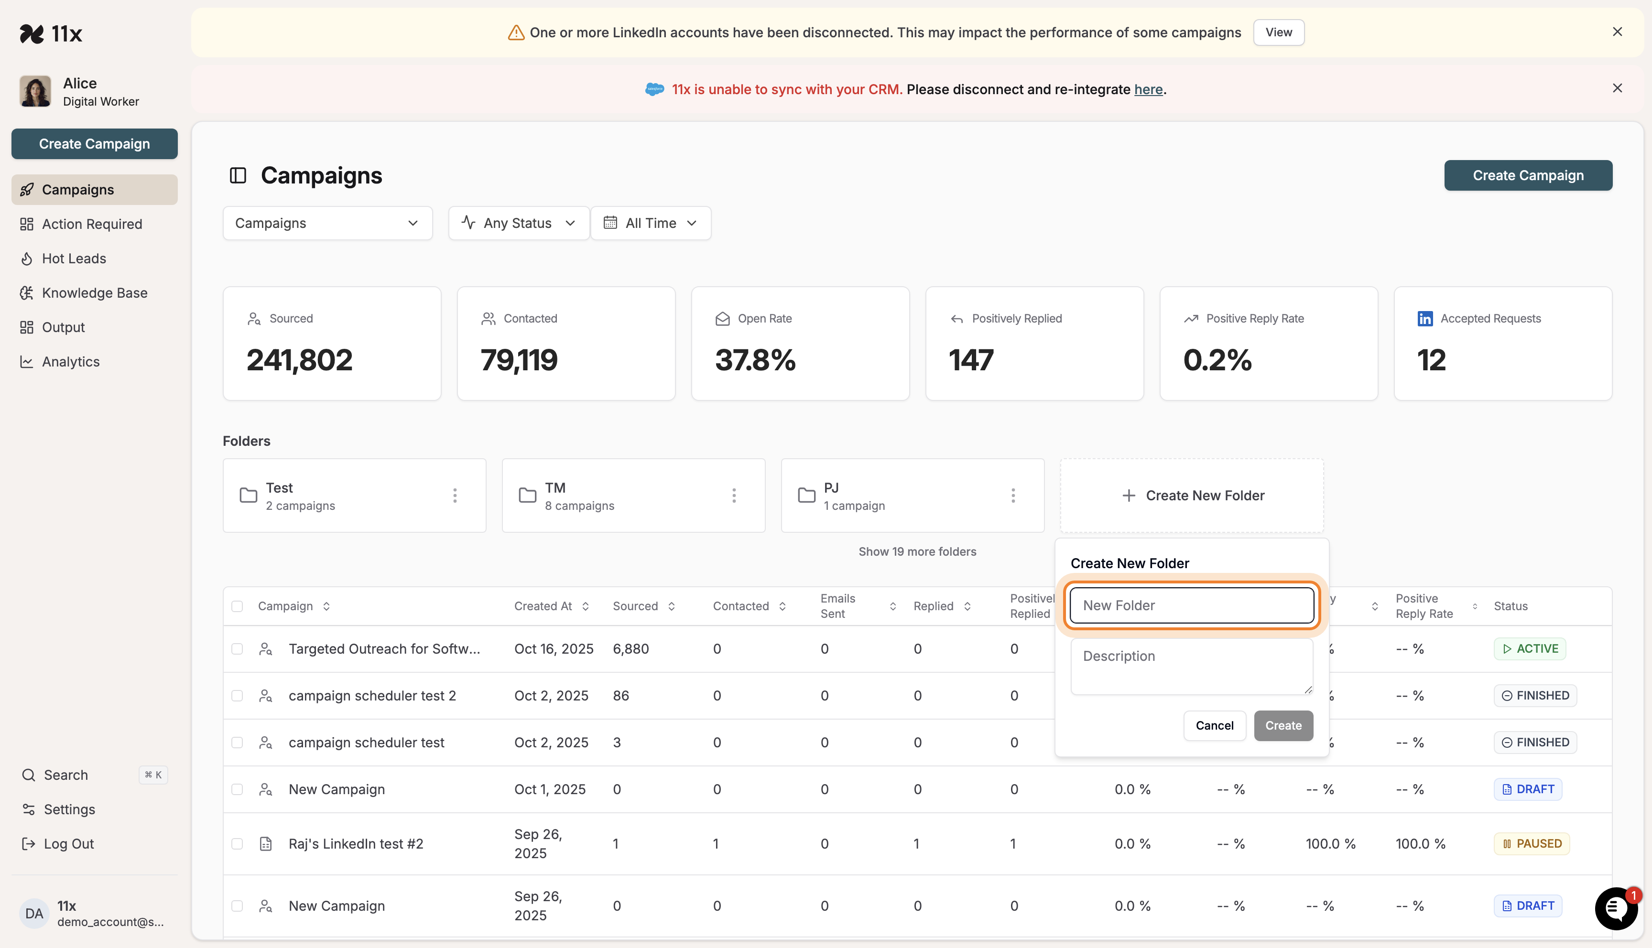Image resolution: width=1652 pixels, height=948 pixels.
Task: Open Knowledge Base from sidebar menu
Action: click(x=95, y=293)
